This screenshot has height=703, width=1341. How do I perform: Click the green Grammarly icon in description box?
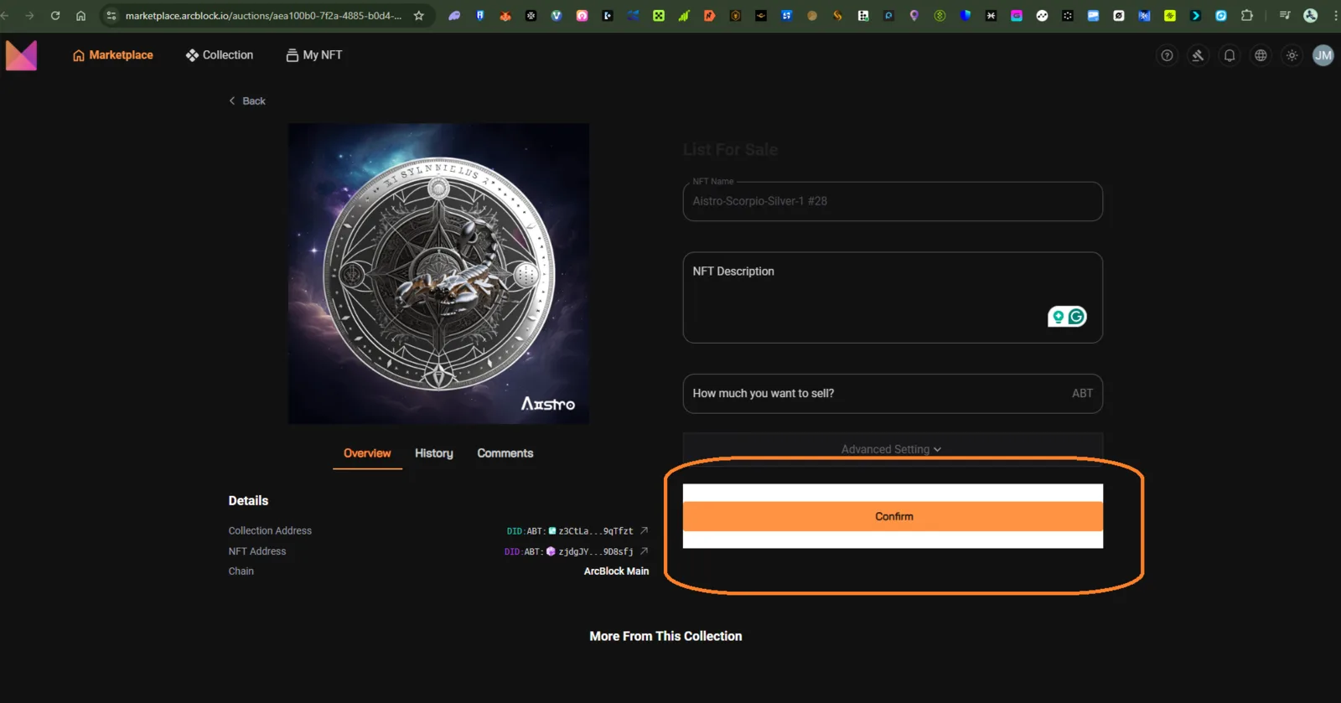point(1077,317)
